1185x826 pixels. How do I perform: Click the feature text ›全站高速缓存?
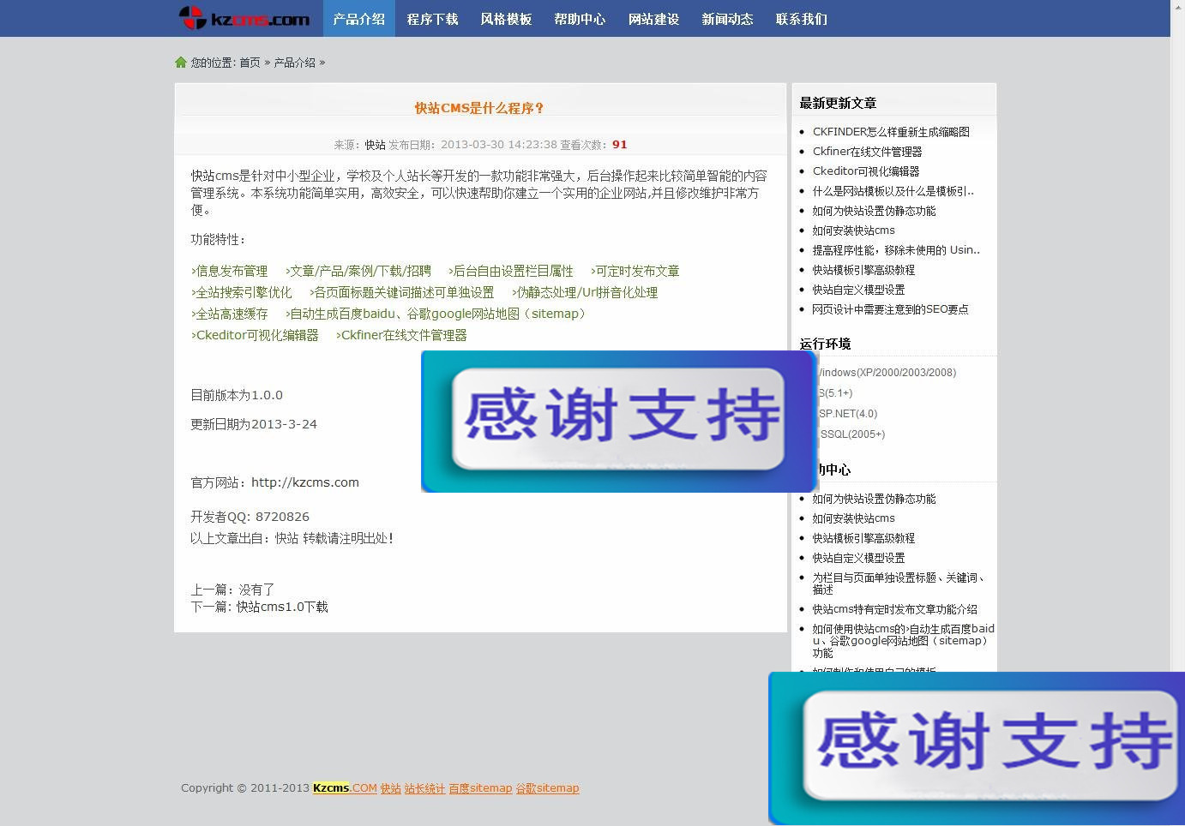[229, 314]
